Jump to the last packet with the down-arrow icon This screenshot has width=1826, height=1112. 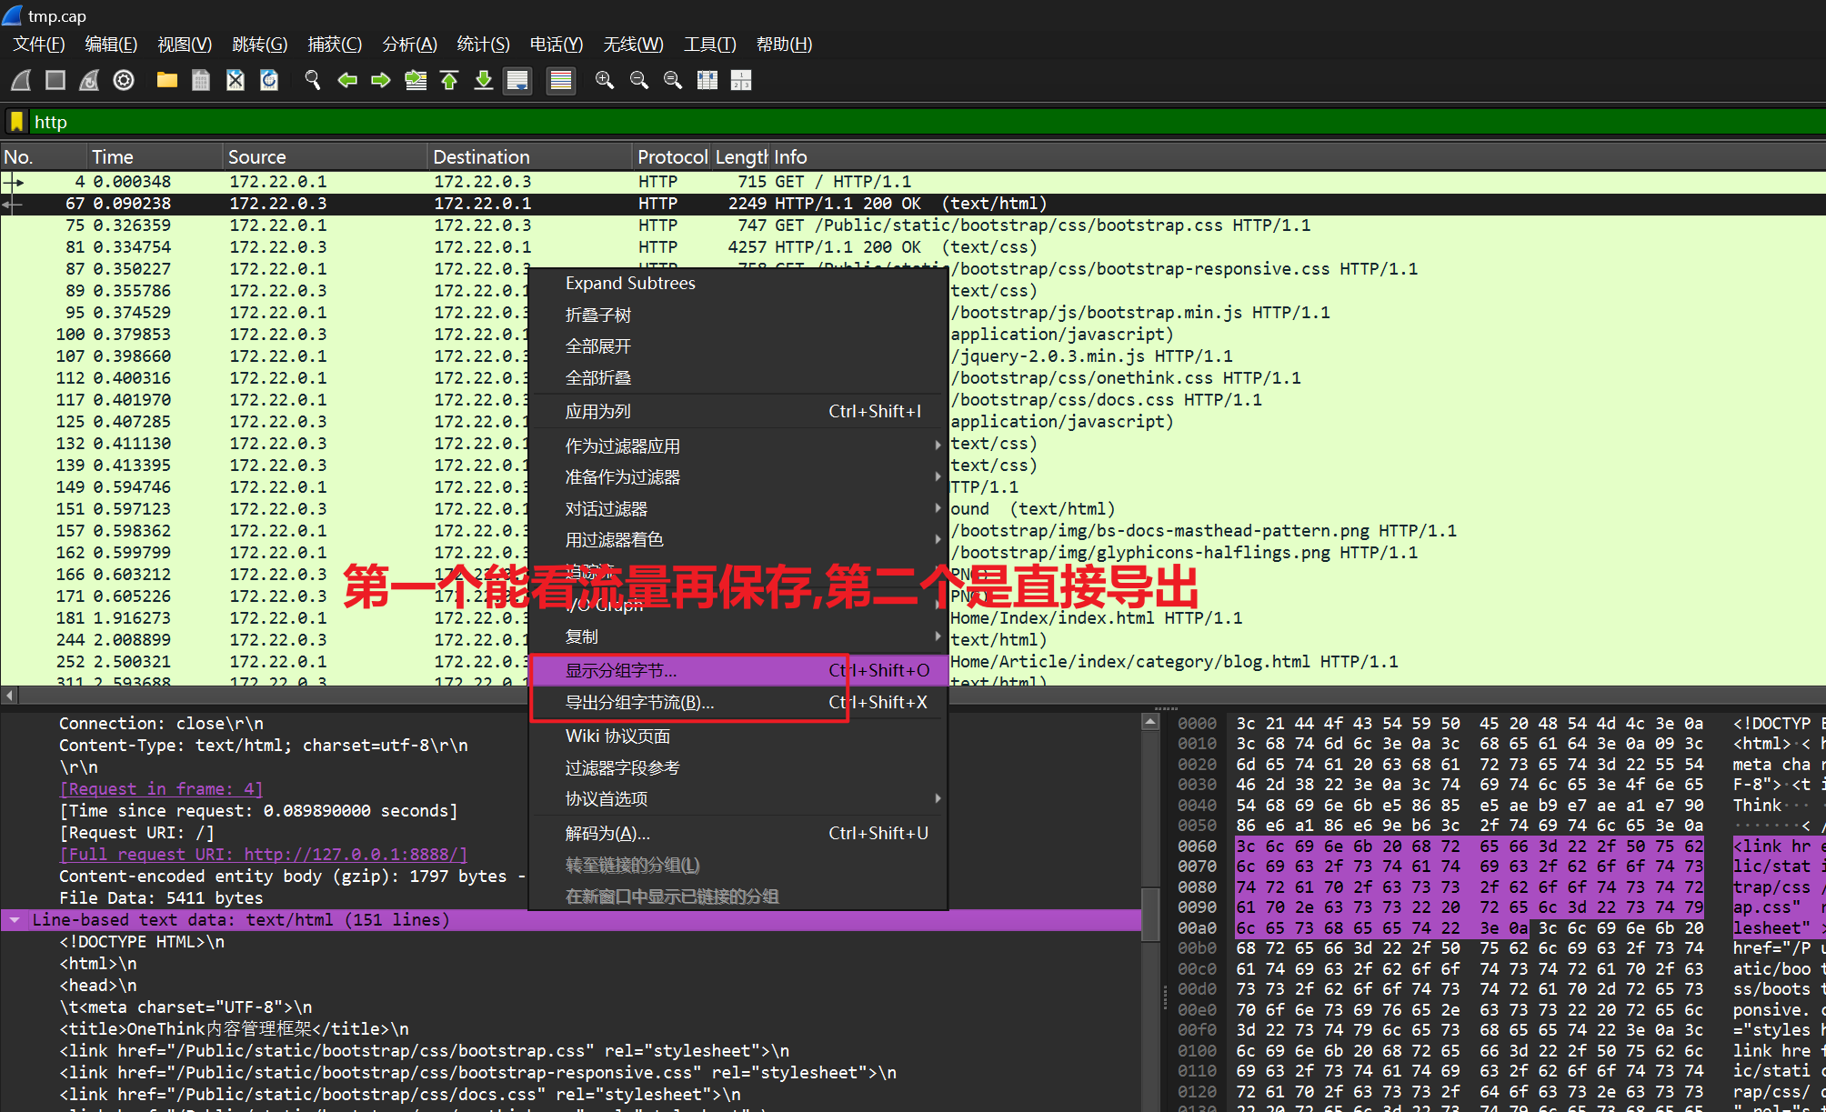tap(483, 80)
